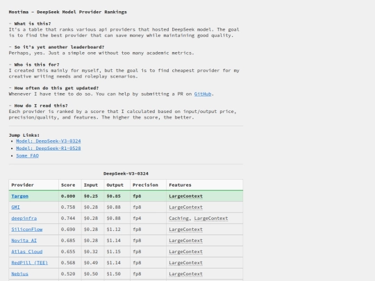Click SiliconFlow's output price $1.12
Screen dimensions: 375x281
coord(114,230)
